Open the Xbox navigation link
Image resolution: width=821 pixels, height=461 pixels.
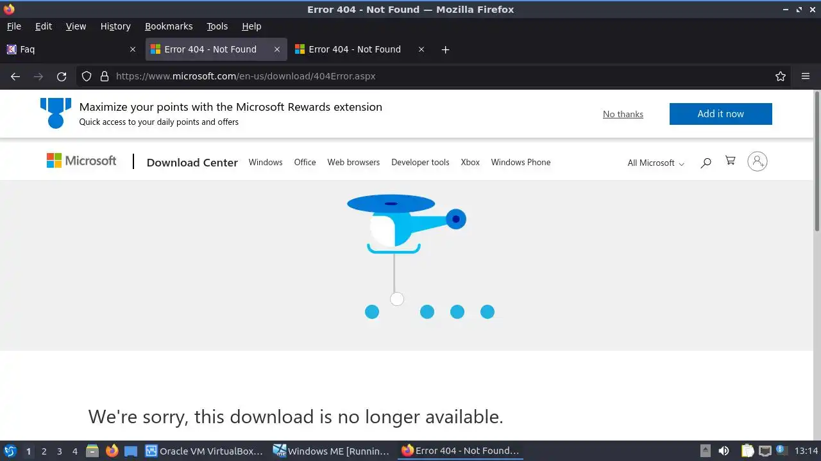pyautogui.click(x=470, y=162)
